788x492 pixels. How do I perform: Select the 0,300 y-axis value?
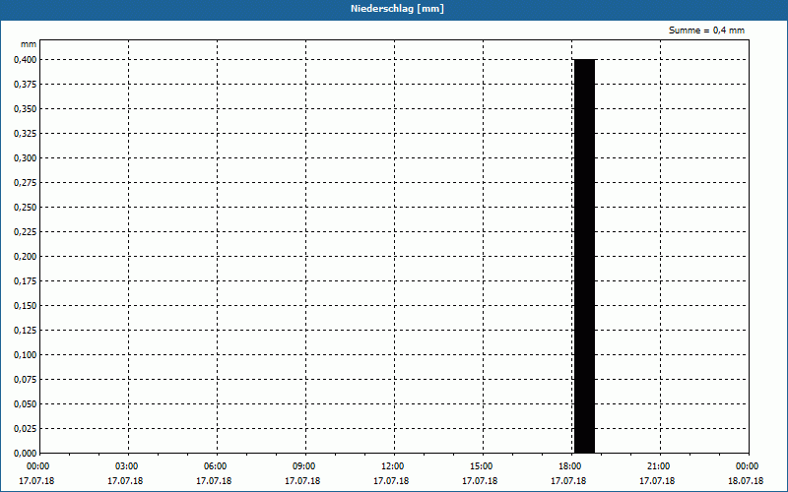point(26,158)
